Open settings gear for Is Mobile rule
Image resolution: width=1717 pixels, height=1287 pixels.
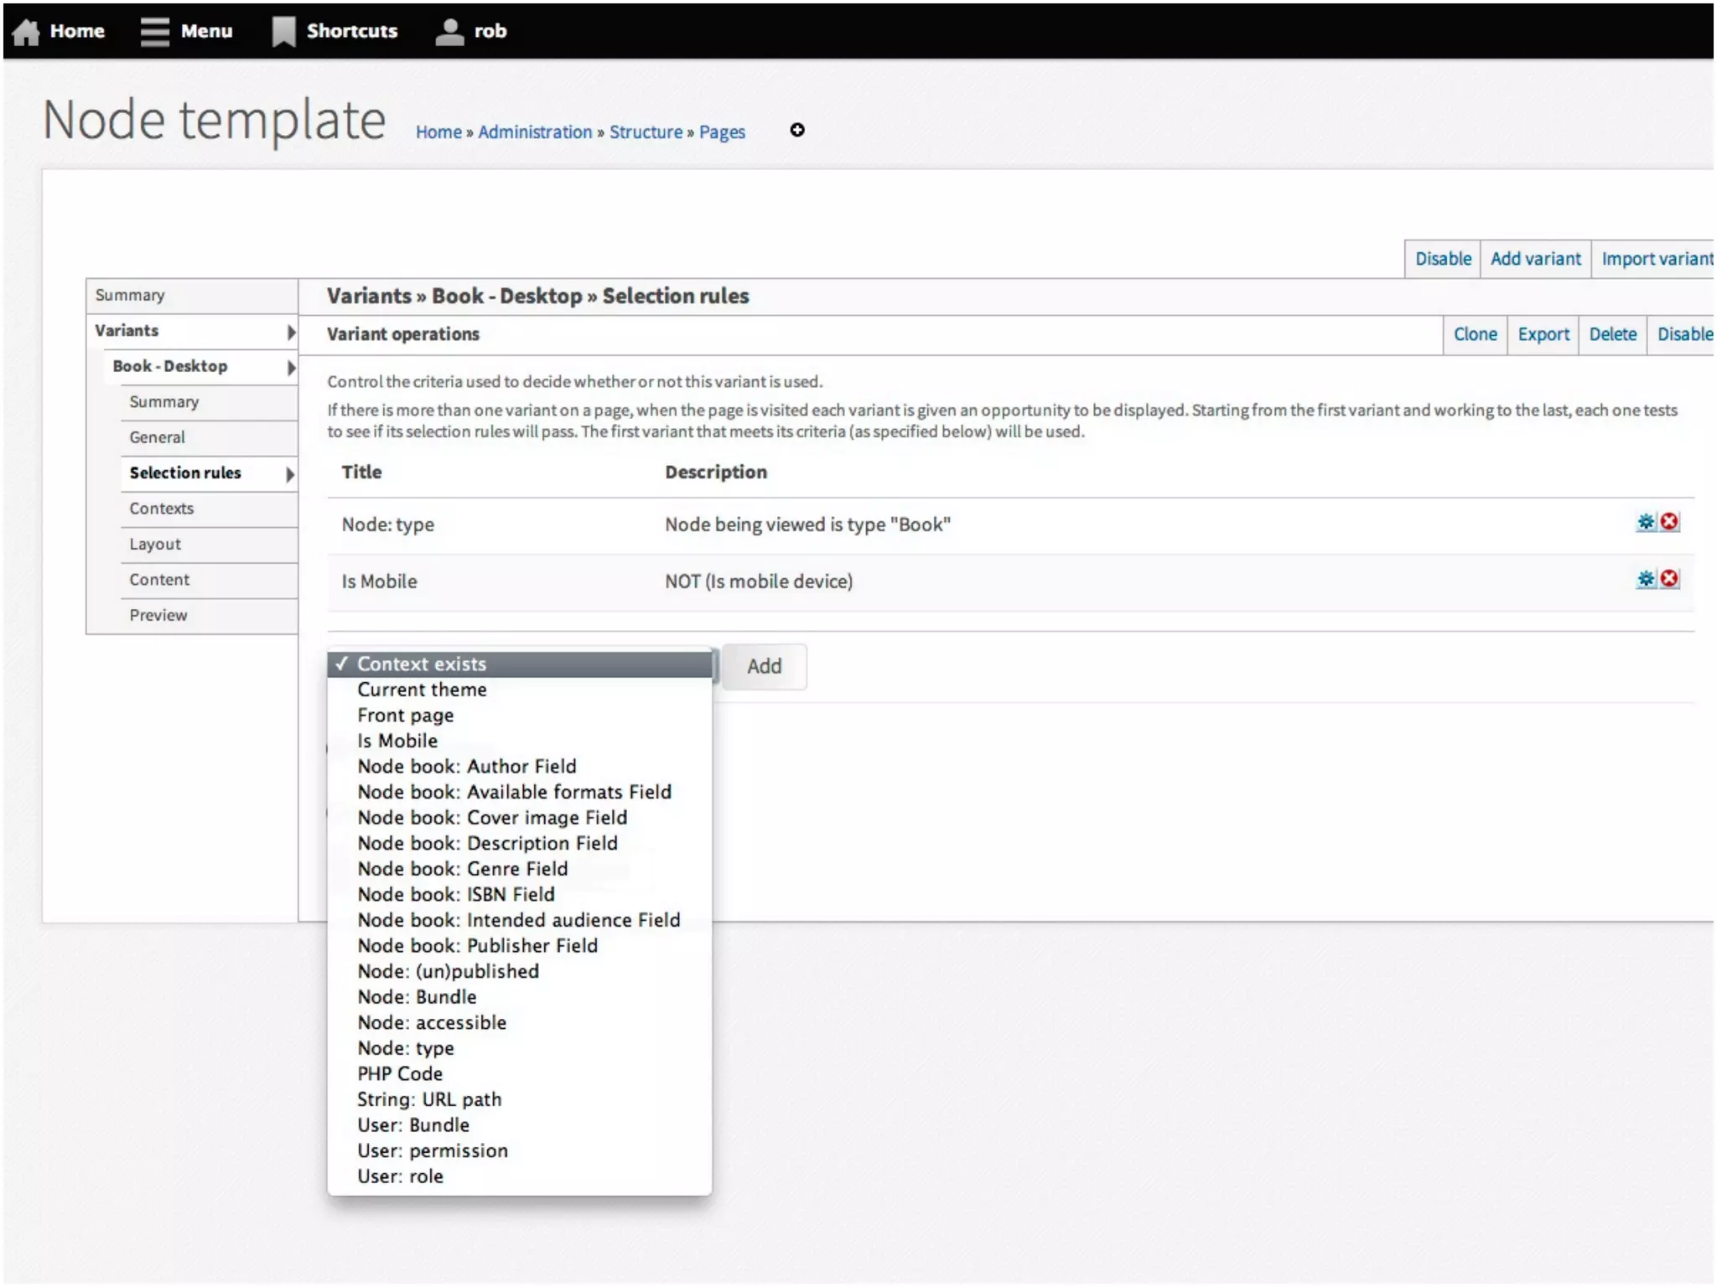pos(1645,579)
